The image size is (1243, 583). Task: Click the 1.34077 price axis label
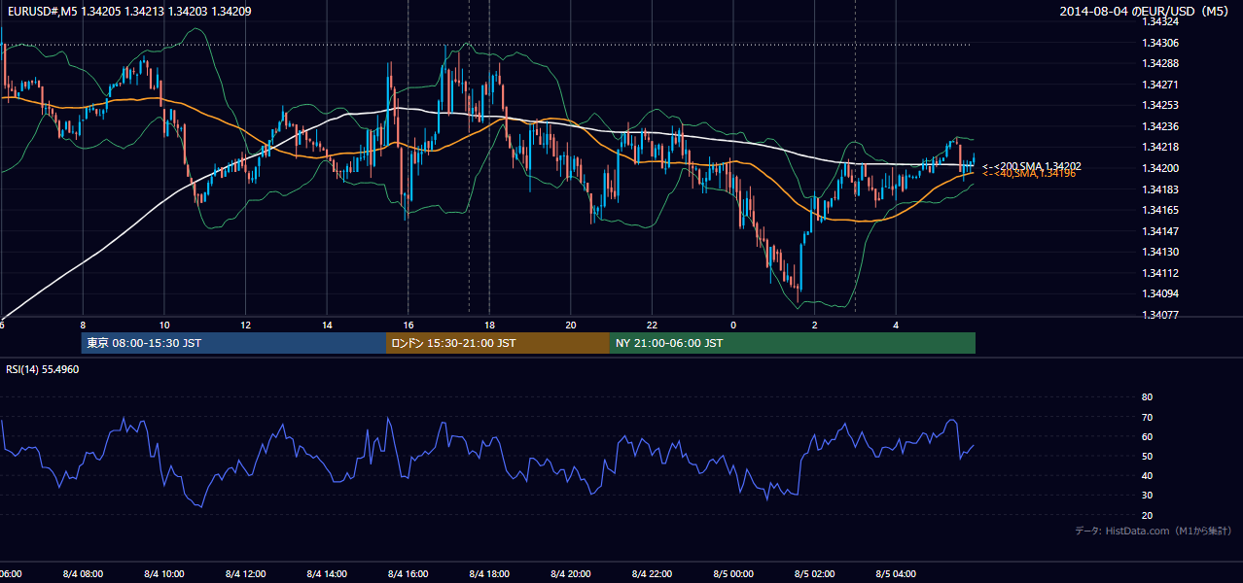tap(1160, 315)
